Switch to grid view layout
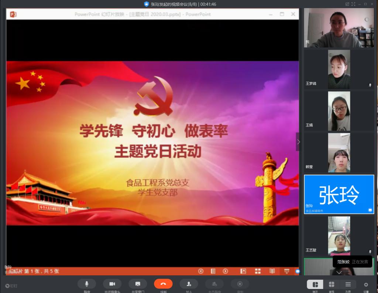 click(x=331, y=285)
